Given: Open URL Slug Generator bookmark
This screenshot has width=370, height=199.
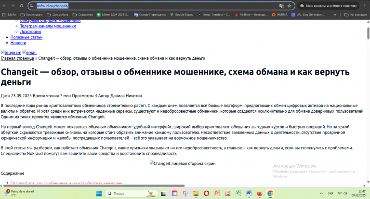Looking at the screenshot, I should (x=308, y=14).
